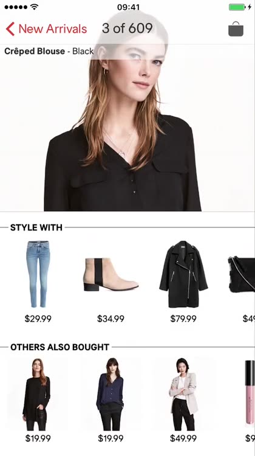Tap the $49.99 blazer price

183,438
